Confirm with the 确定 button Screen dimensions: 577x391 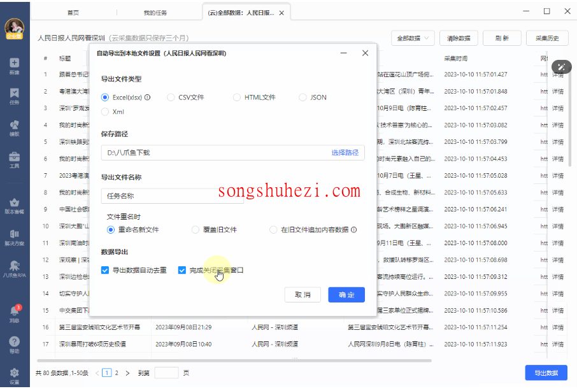[x=346, y=295]
